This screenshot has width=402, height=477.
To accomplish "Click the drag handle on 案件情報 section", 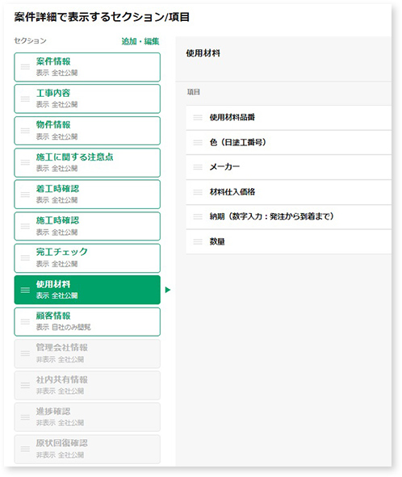I will pos(25,67).
